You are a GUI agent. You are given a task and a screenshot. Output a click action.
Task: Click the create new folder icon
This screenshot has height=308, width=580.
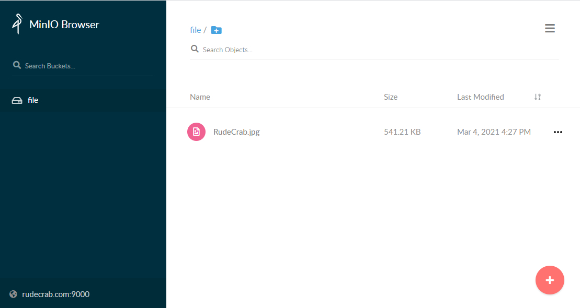tap(217, 30)
